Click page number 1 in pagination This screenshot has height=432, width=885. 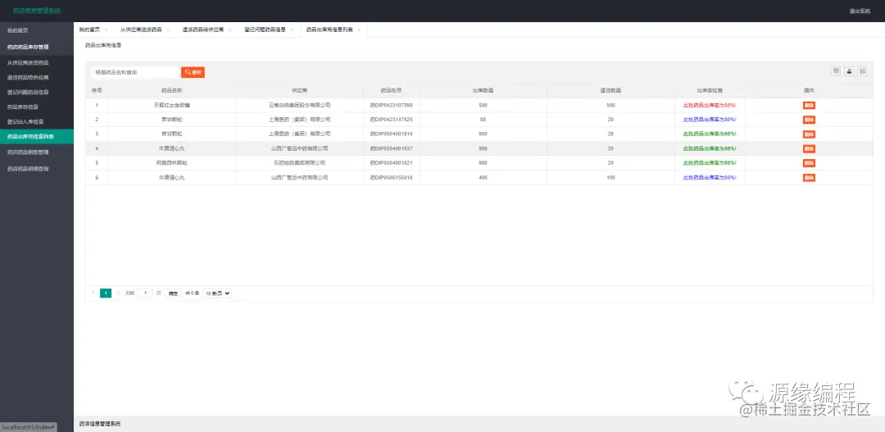pyautogui.click(x=106, y=293)
